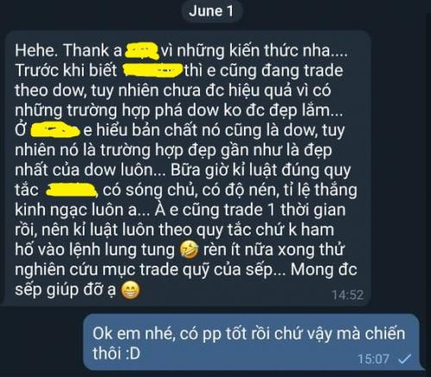Click the 14:52 timestamp on incoming message
Viewport: 431px width, 377px height.
click(x=347, y=295)
